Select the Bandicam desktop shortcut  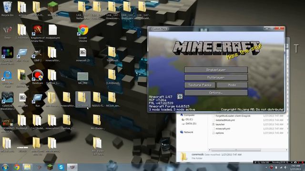(x=38, y=77)
